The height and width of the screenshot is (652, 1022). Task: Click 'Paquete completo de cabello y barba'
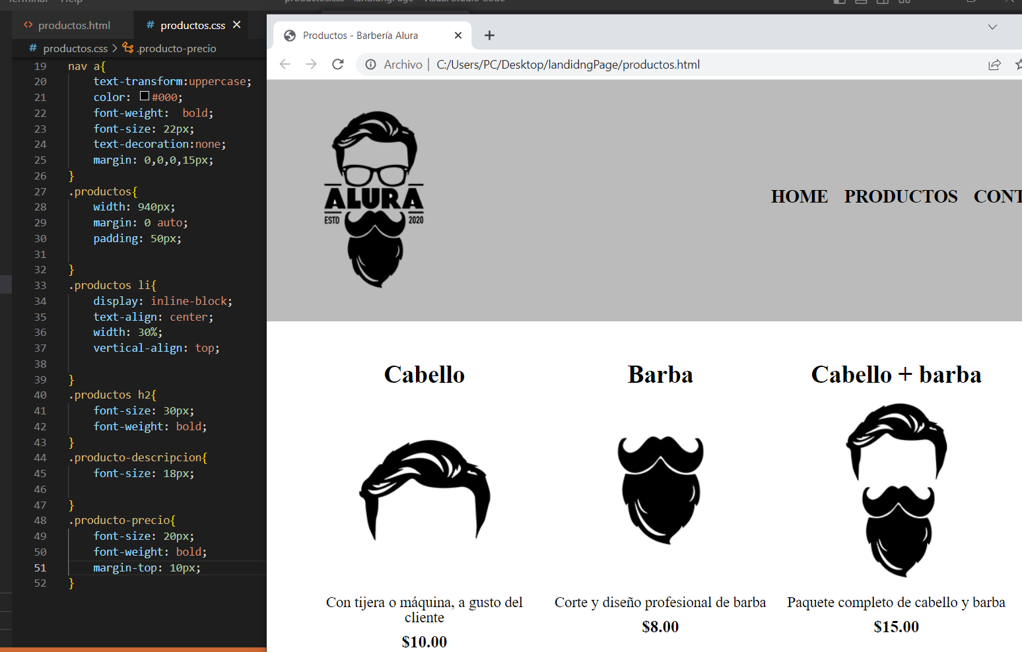point(897,603)
